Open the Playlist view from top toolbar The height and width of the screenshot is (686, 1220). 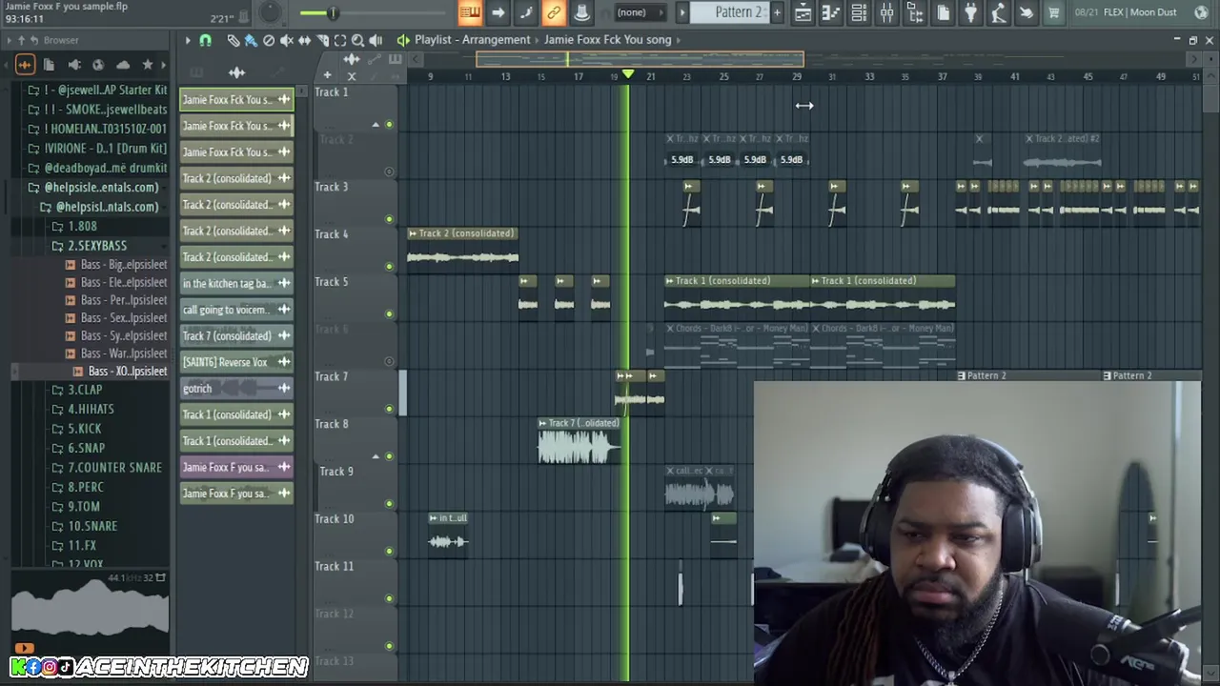click(803, 12)
